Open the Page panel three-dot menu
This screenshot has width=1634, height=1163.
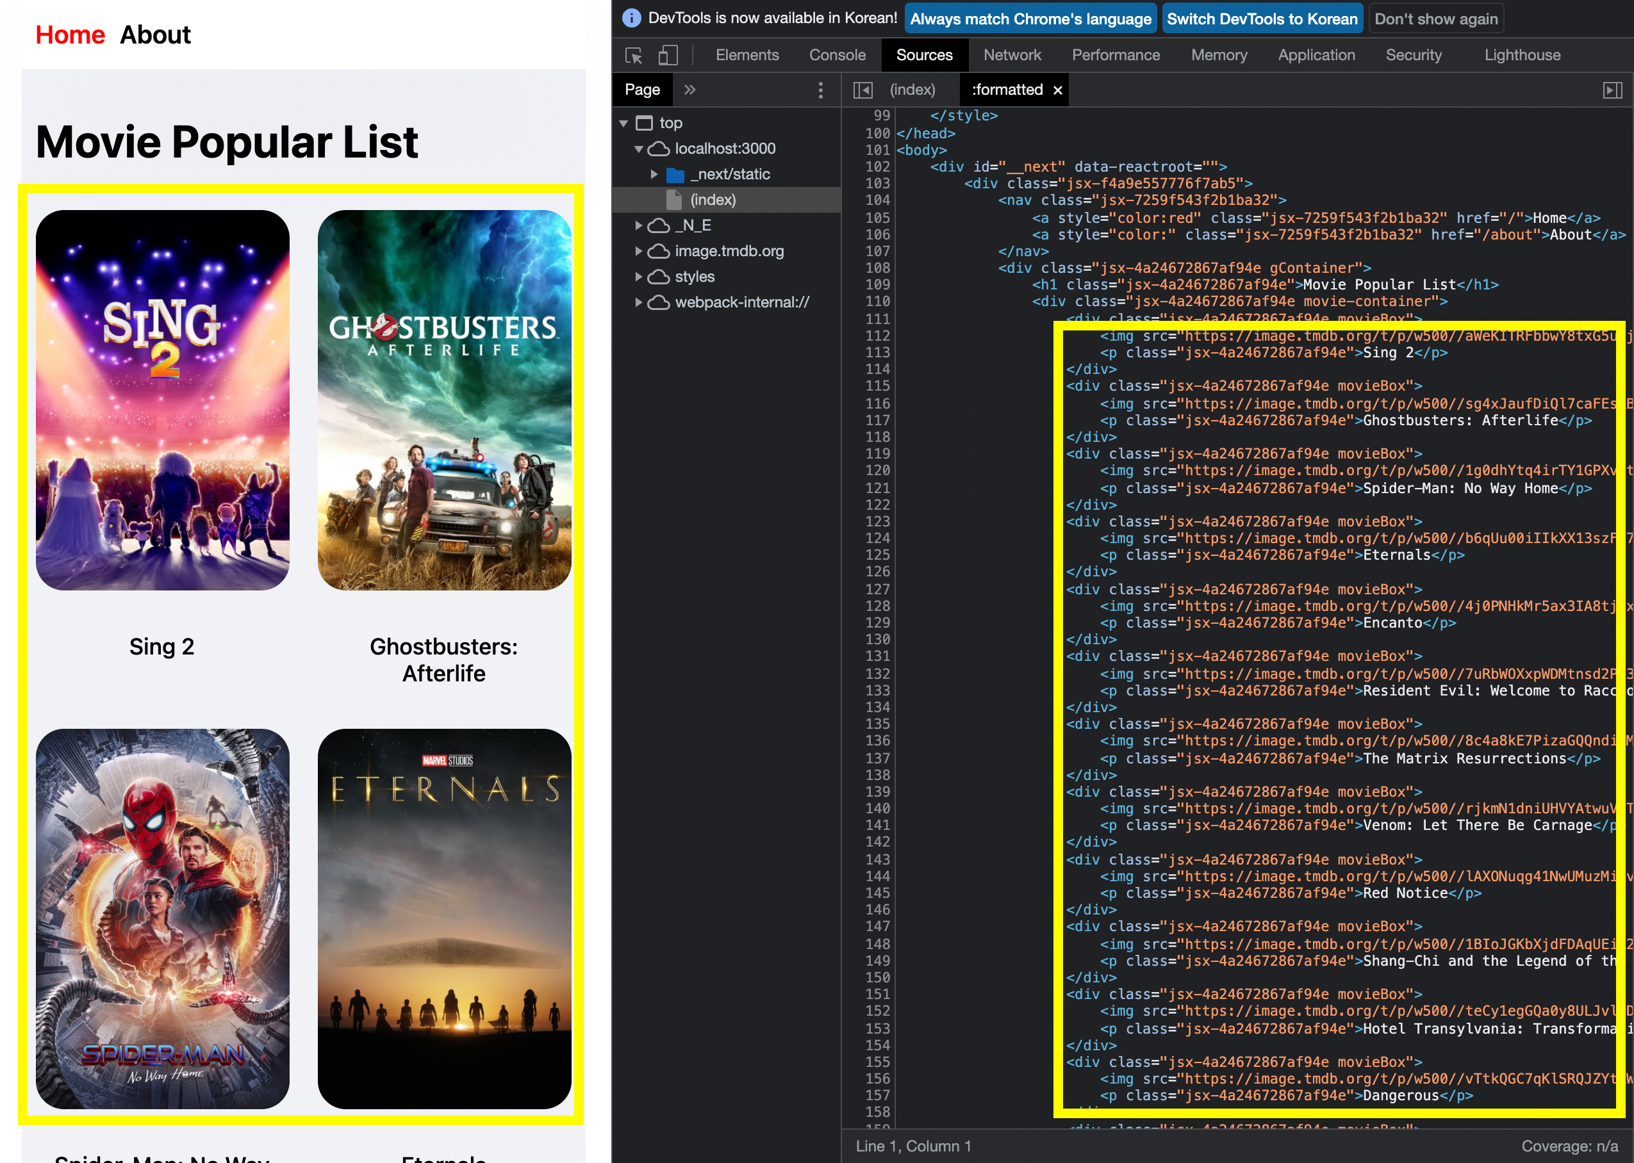coord(820,90)
